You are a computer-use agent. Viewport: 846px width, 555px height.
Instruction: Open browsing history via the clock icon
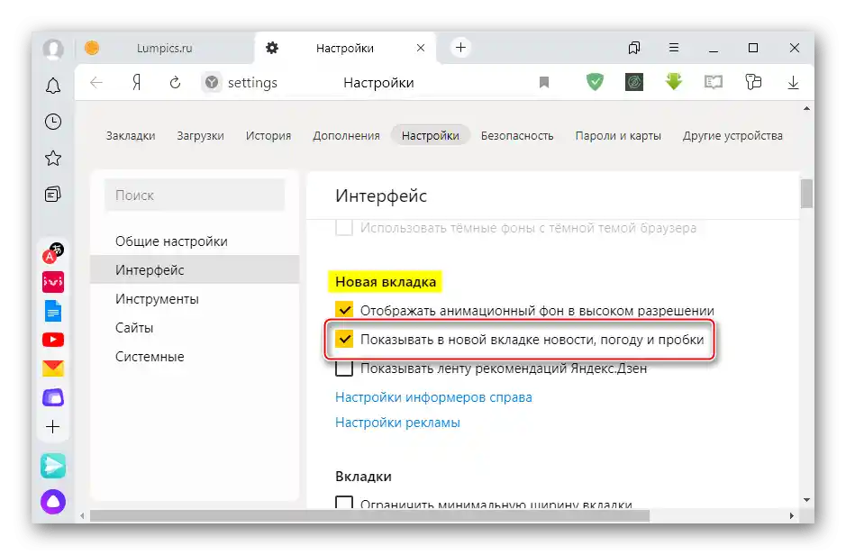pos(52,122)
